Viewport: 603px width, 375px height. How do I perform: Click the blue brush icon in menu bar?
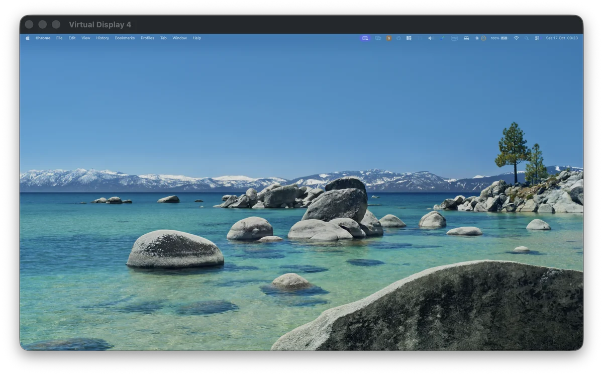[442, 38]
